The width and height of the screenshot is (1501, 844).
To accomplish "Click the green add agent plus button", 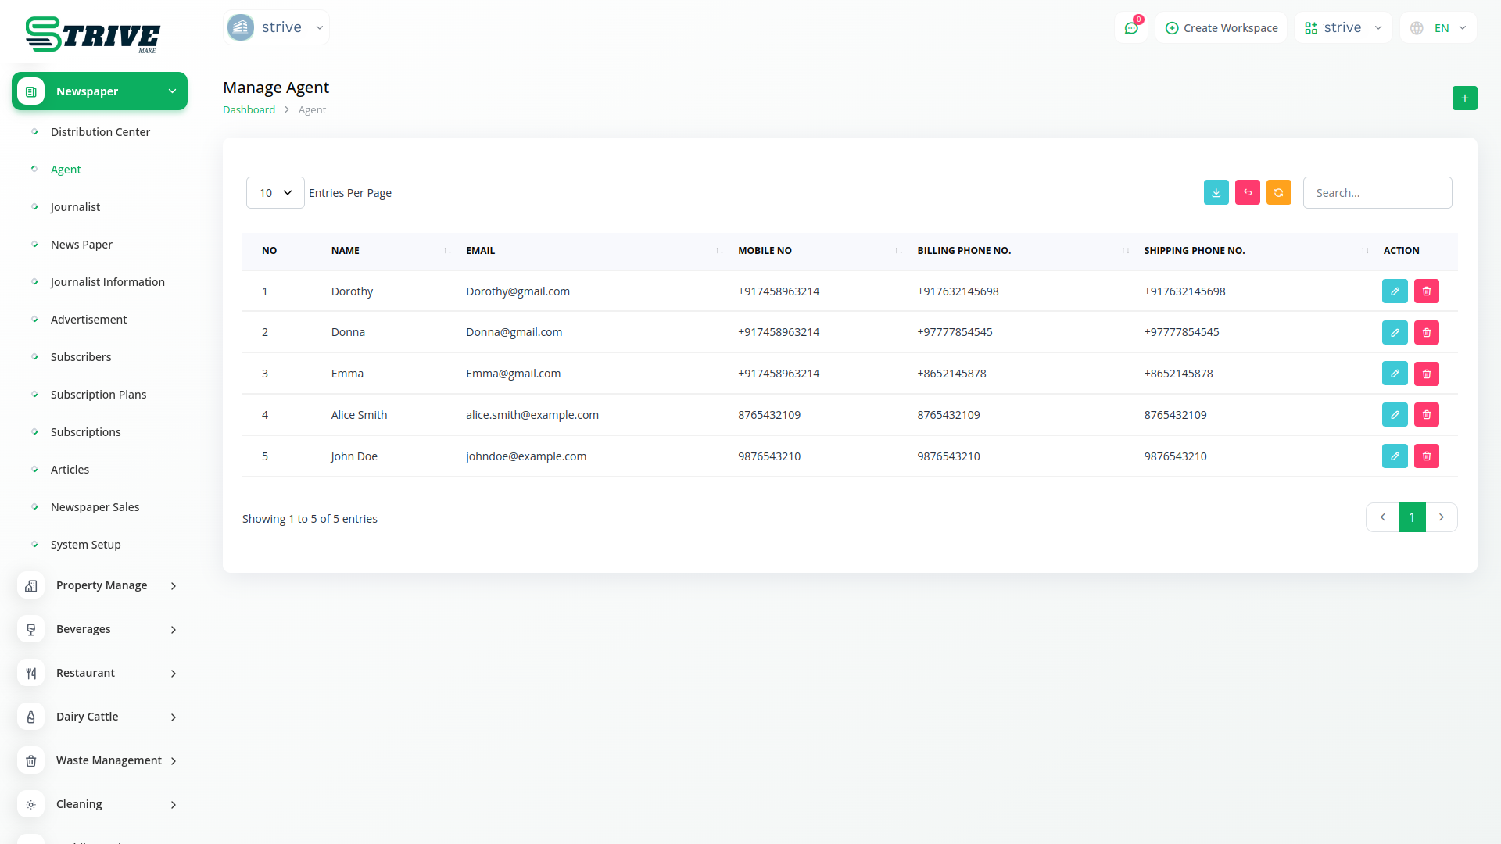I will point(1464,98).
